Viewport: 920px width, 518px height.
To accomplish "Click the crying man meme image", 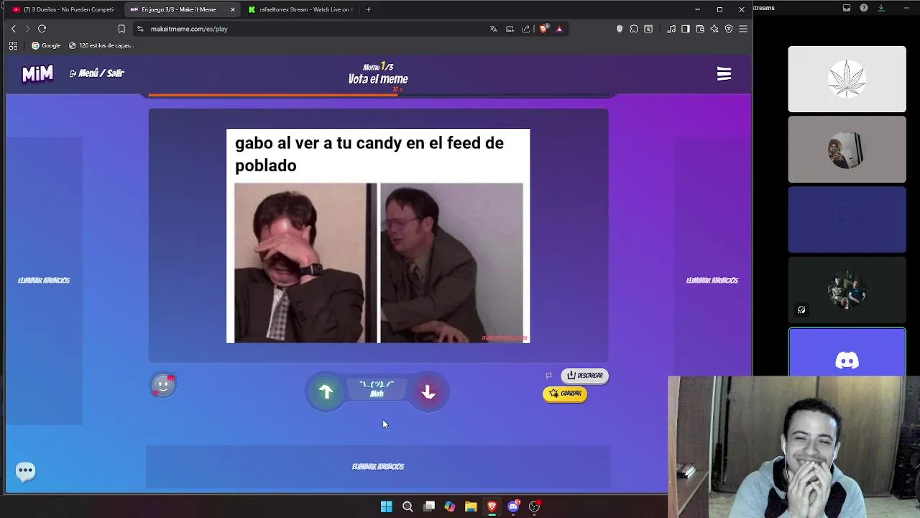I will click(x=378, y=263).
